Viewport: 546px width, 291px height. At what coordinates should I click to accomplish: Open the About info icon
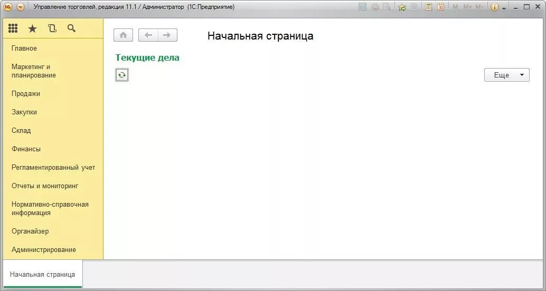494,7
